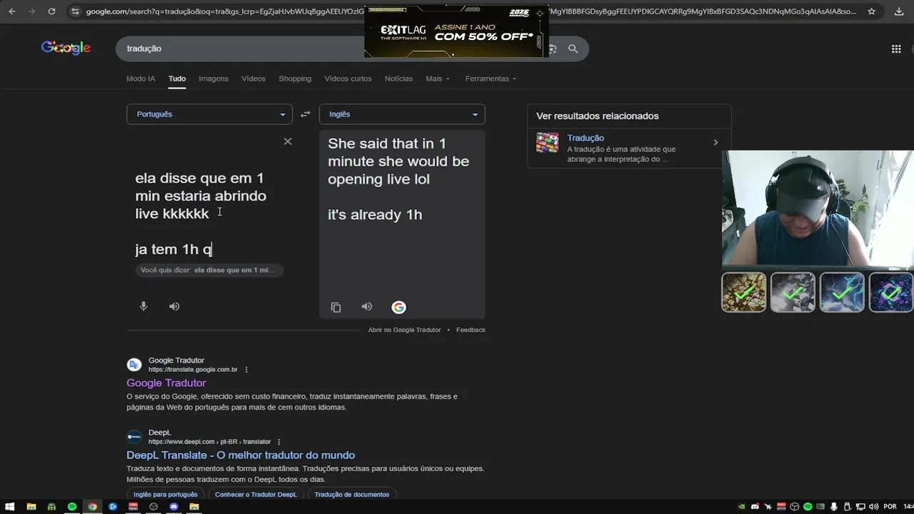The image size is (914, 514).
Task: Click the ExitLag 50% OFF ad banner
Action: click(x=455, y=31)
